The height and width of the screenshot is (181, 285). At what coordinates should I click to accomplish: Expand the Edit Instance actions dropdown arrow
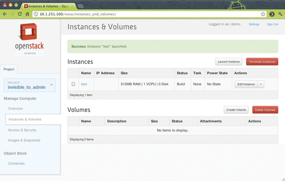point(261,84)
